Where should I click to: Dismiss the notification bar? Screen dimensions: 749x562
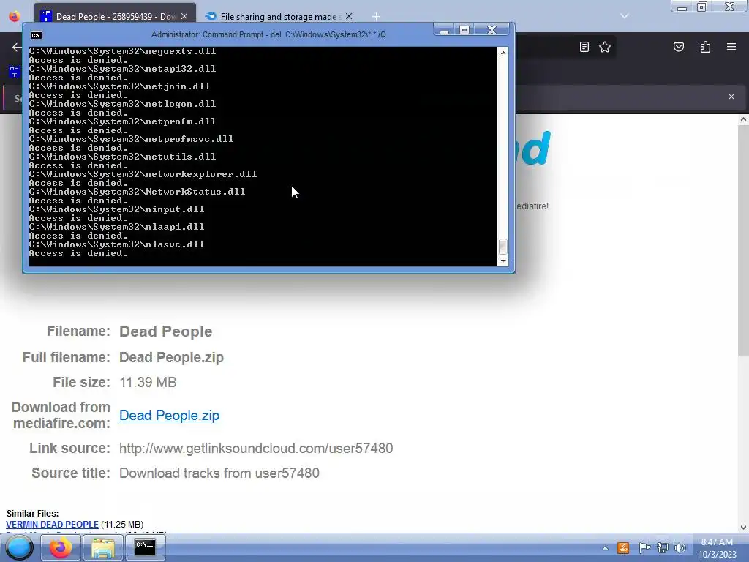click(x=731, y=97)
